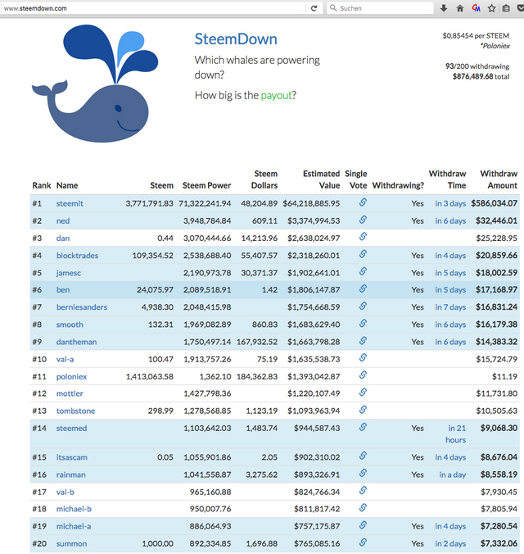Click berniesanders' 'in 7 days' withdraw time
Image resolution: width=524 pixels, height=554 pixels.
pos(450,307)
